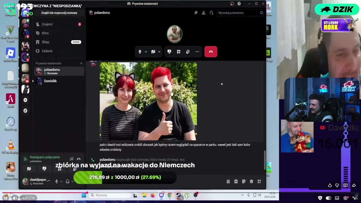Send a gift with the gift icon
Image resolution: width=361 pixels, height=203 pixels.
[228, 182]
